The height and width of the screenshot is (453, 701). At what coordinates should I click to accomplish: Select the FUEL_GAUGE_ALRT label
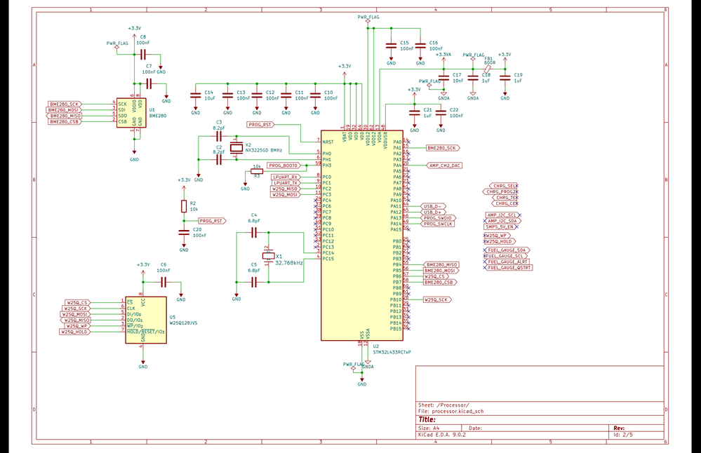(509, 261)
